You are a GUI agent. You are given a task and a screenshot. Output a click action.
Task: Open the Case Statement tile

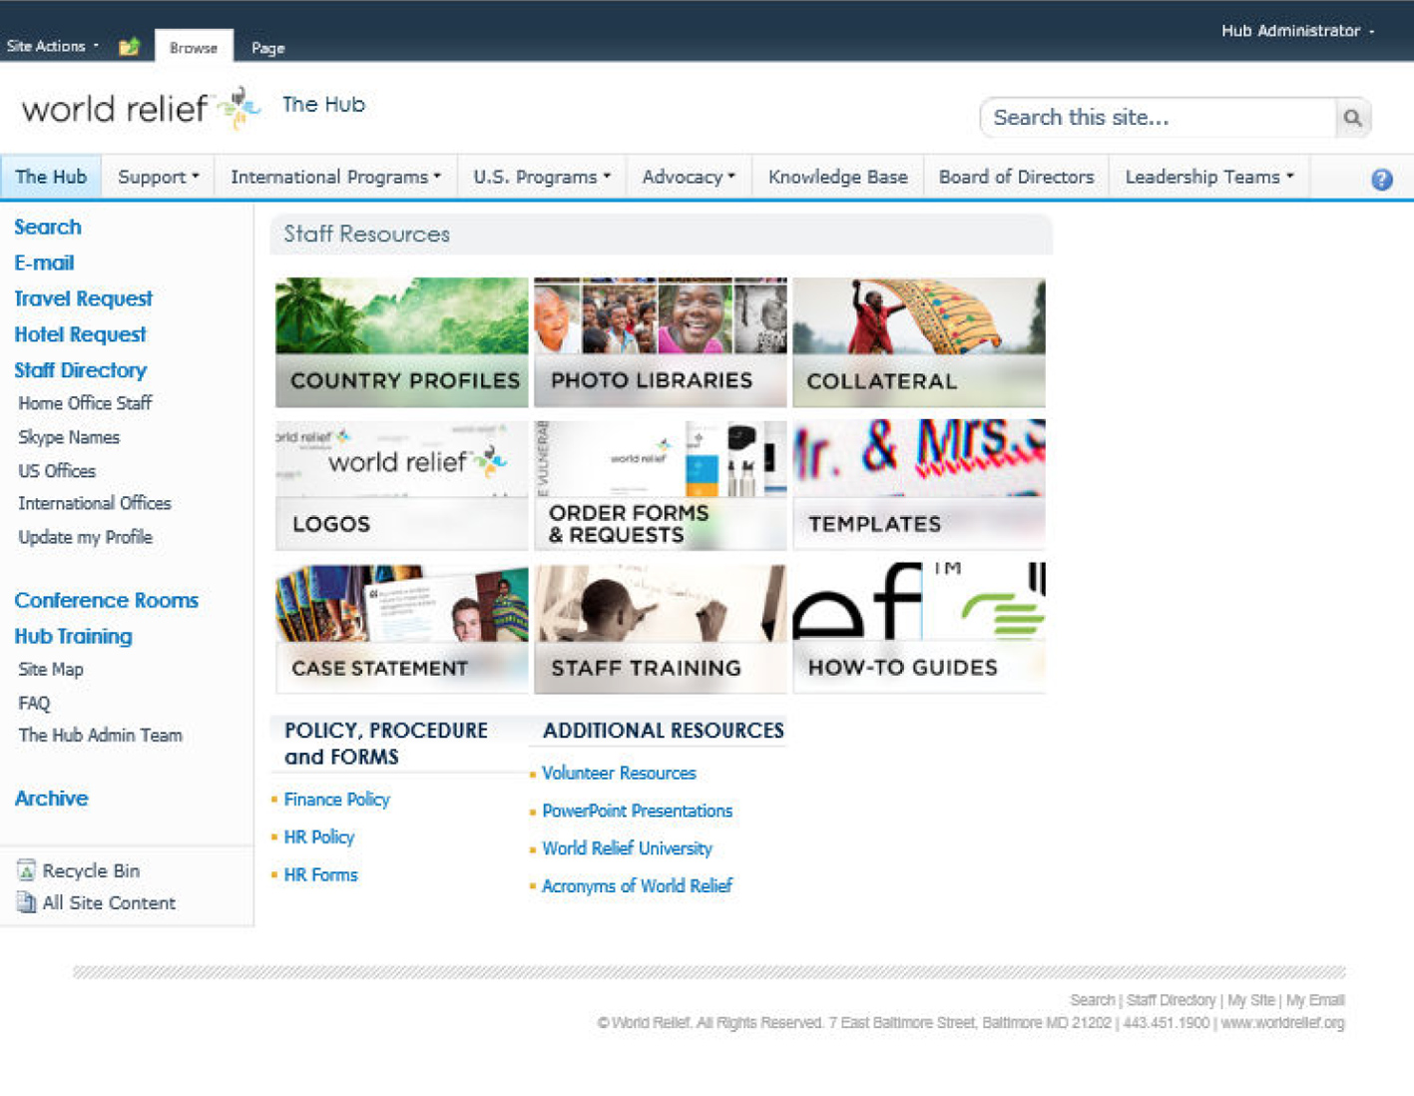[402, 629]
